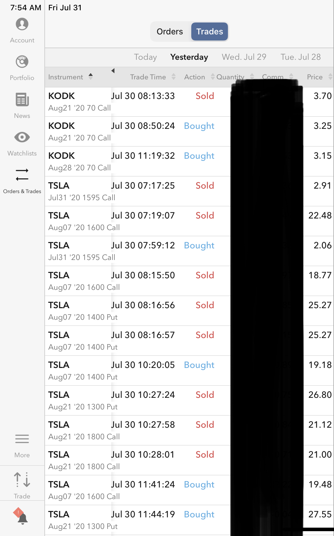Select the Orders & Trades arrows icon
Screen dimensions: 334x536
[x=22, y=175]
